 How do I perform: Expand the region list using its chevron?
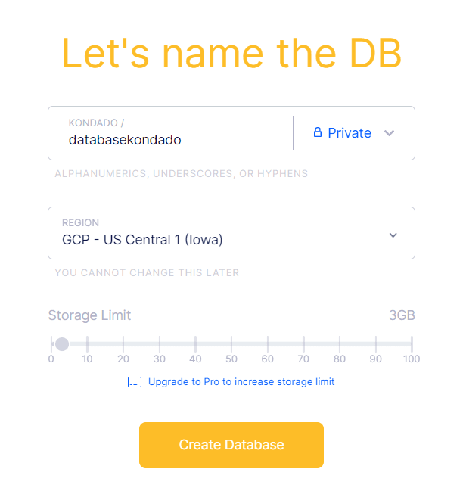(393, 235)
